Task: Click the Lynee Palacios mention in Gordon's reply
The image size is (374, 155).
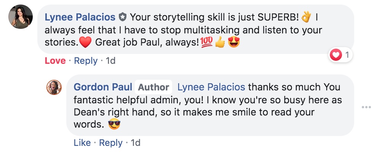Action: click(211, 87)
